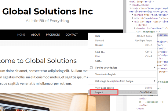Open Get image descriptions from Google submenu arrow
Viewport: 168px width, 111px height.
coord(155,81)
